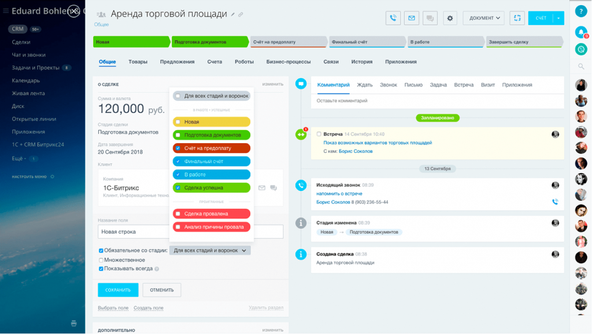Click the chat bubble icon in header

[430, 18]
